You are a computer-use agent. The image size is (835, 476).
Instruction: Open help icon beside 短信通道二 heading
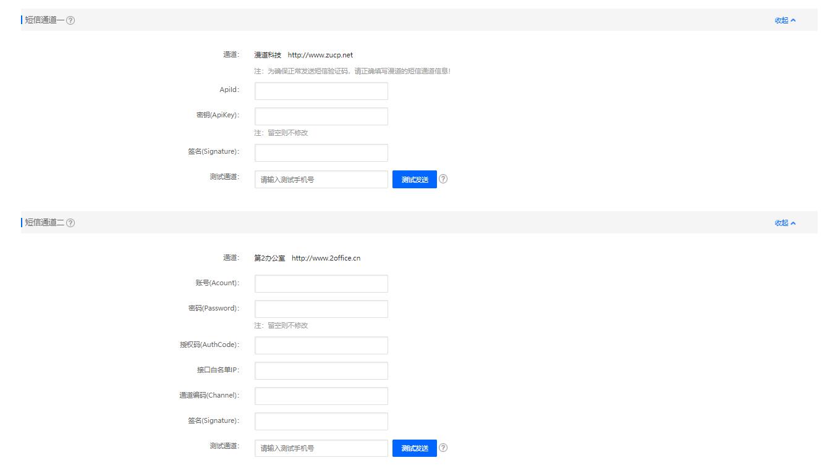70,223
